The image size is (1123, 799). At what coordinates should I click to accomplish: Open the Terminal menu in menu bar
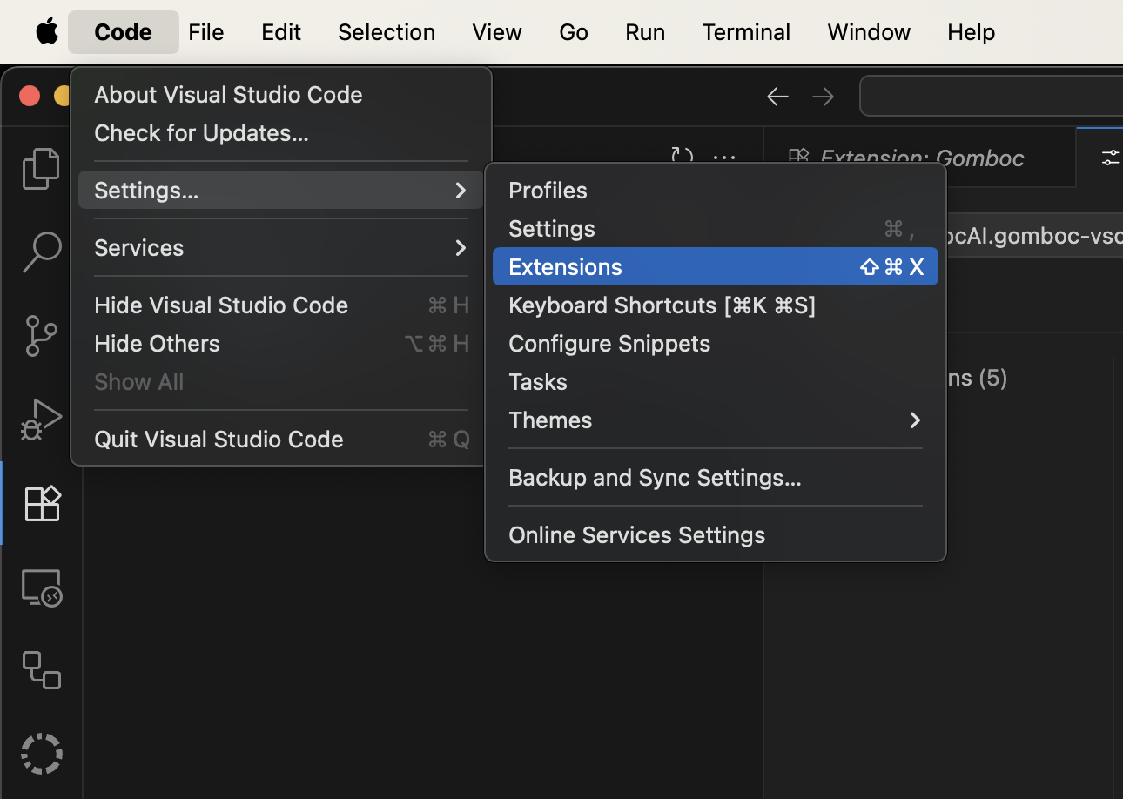[x=746, y=32]
